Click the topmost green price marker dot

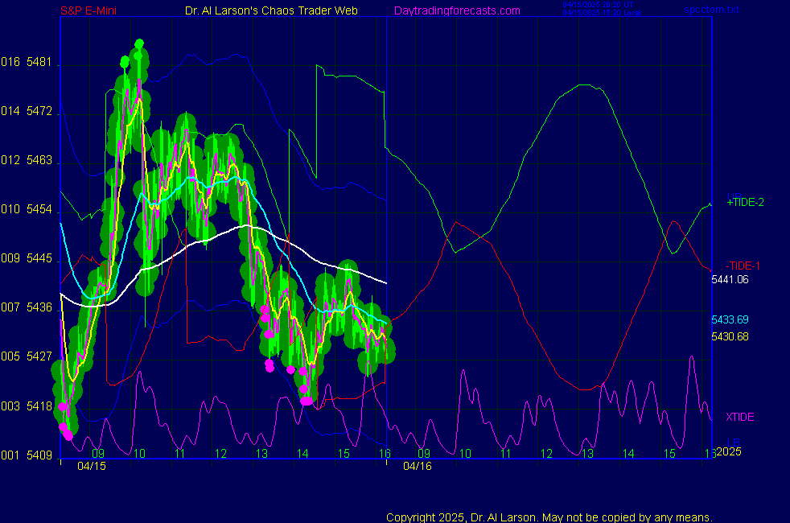click(x=139, y=43)
